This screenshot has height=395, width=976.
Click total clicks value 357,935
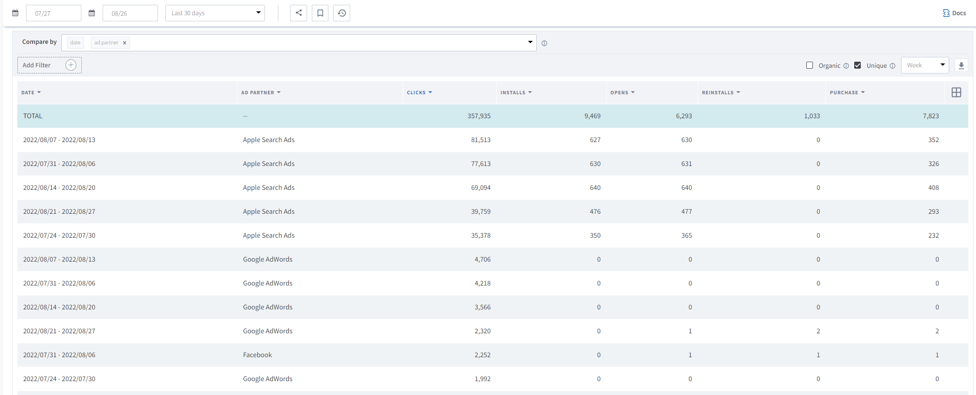pyautogui.click(x=479, y=116)
